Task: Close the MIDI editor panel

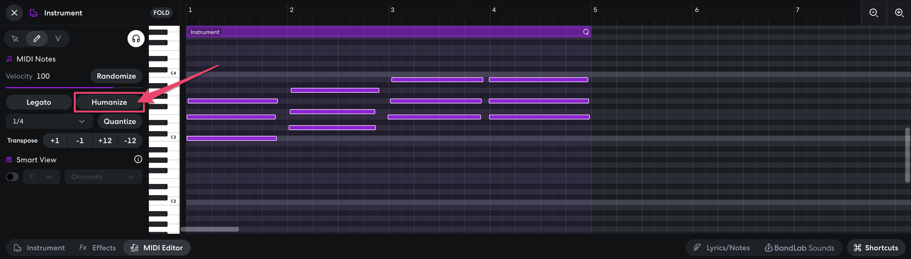Action: click(x=14, y=13)
